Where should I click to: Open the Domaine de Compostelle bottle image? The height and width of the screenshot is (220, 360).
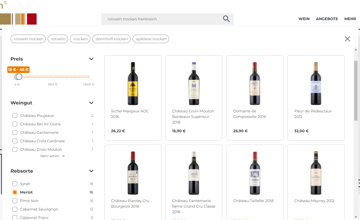[x=255, y=84]
